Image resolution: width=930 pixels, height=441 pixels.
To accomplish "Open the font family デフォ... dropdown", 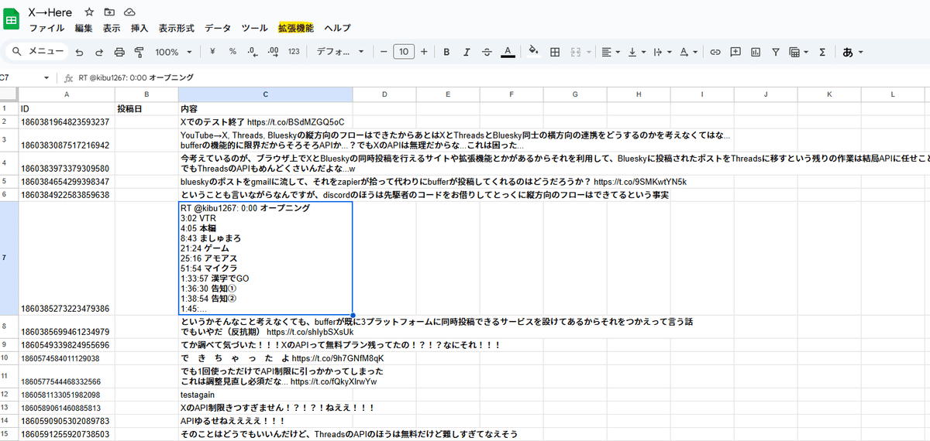I will pyautogui.click(x=341, y=52).
